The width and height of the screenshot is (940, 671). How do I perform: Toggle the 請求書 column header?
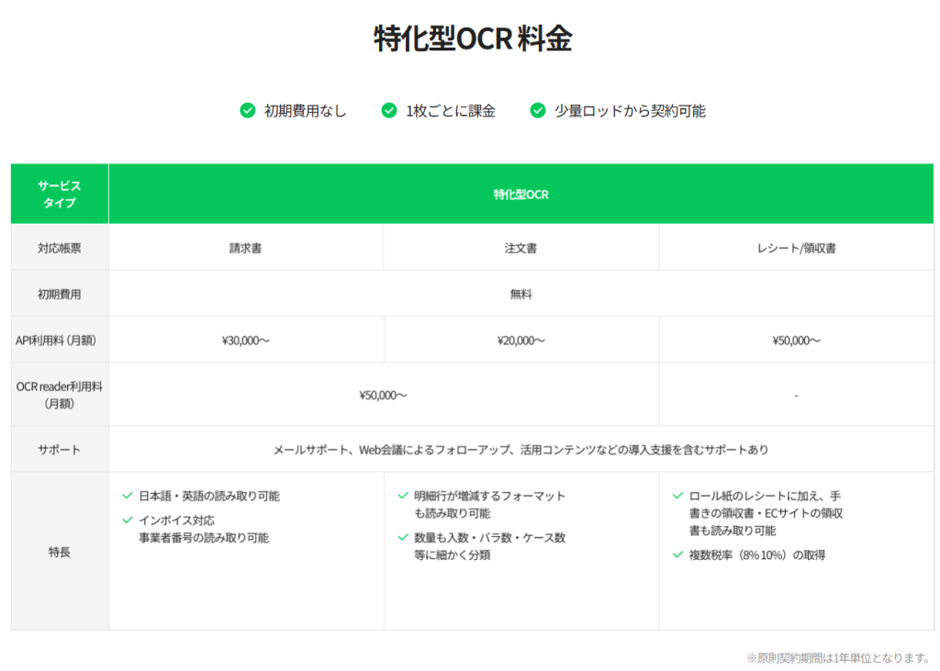click(245, 247)
